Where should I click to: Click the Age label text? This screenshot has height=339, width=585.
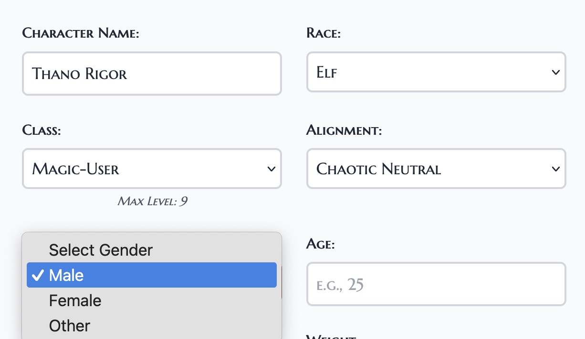(320, 244)
